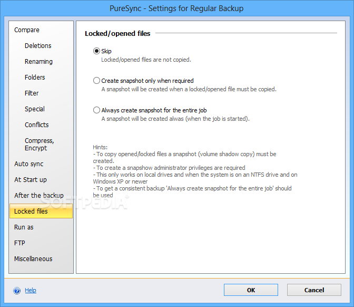Open After the backup settings

pyautogui.click(x=39, y=195)
